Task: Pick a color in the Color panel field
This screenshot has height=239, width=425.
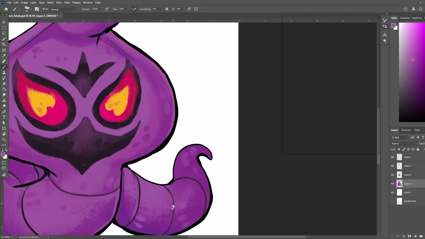Action: point(412,73)
